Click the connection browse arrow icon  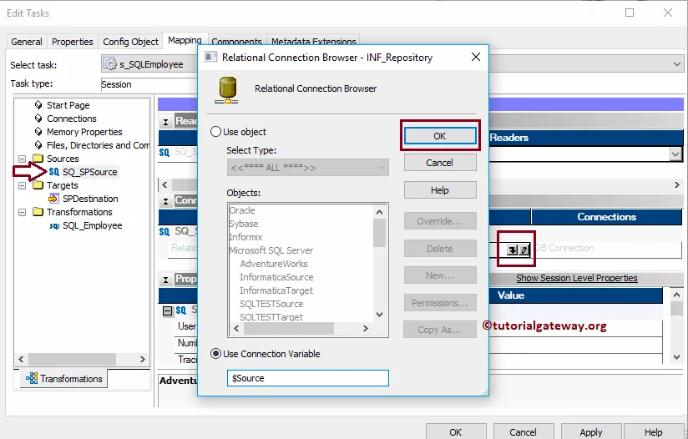pyautogui.click(x=512, y=249)
